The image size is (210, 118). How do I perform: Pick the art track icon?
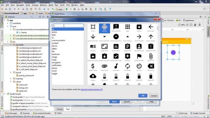[x=93, y=48]
